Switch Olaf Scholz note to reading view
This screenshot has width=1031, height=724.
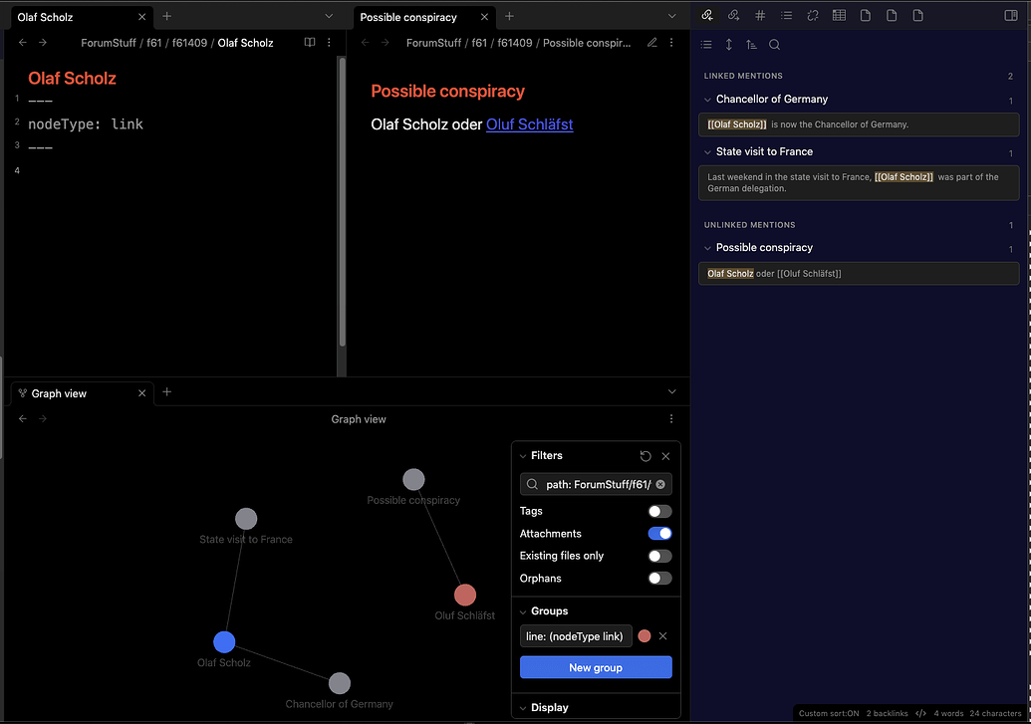tap(310, 43)
